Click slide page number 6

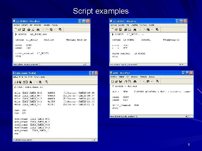pyautogui.click(x=189, y=145)
